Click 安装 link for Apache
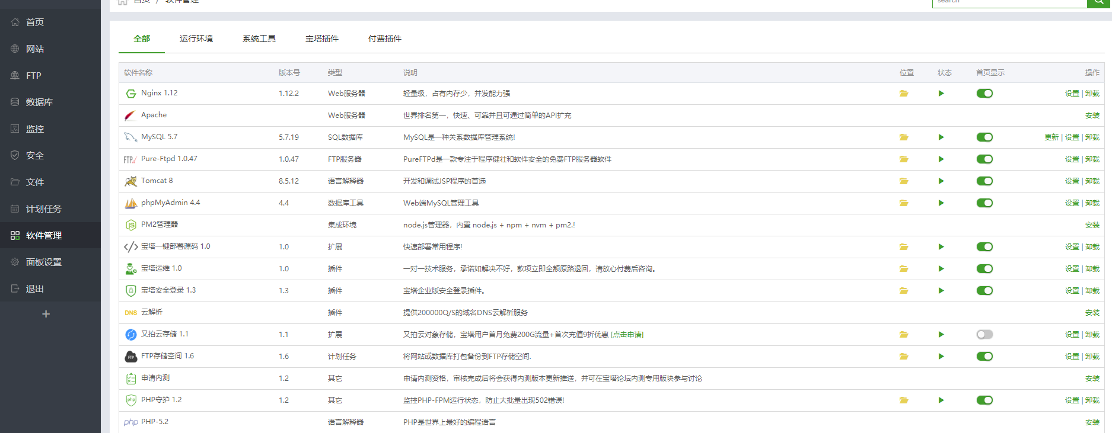 click(x=1092, y=116)
